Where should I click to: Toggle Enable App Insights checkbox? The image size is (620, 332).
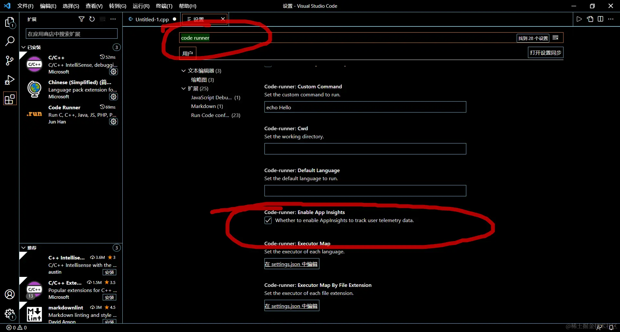click(x=268, y=220)
